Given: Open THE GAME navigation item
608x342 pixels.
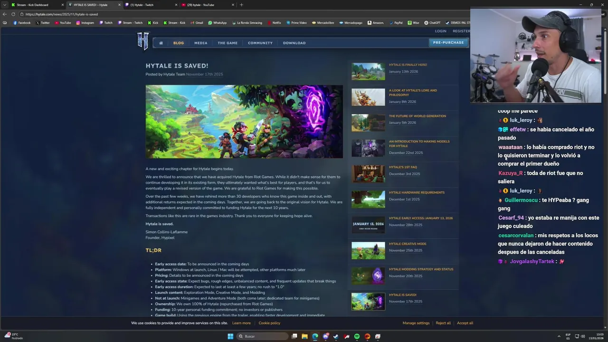Looking at the screenshot, I should 228,43.
